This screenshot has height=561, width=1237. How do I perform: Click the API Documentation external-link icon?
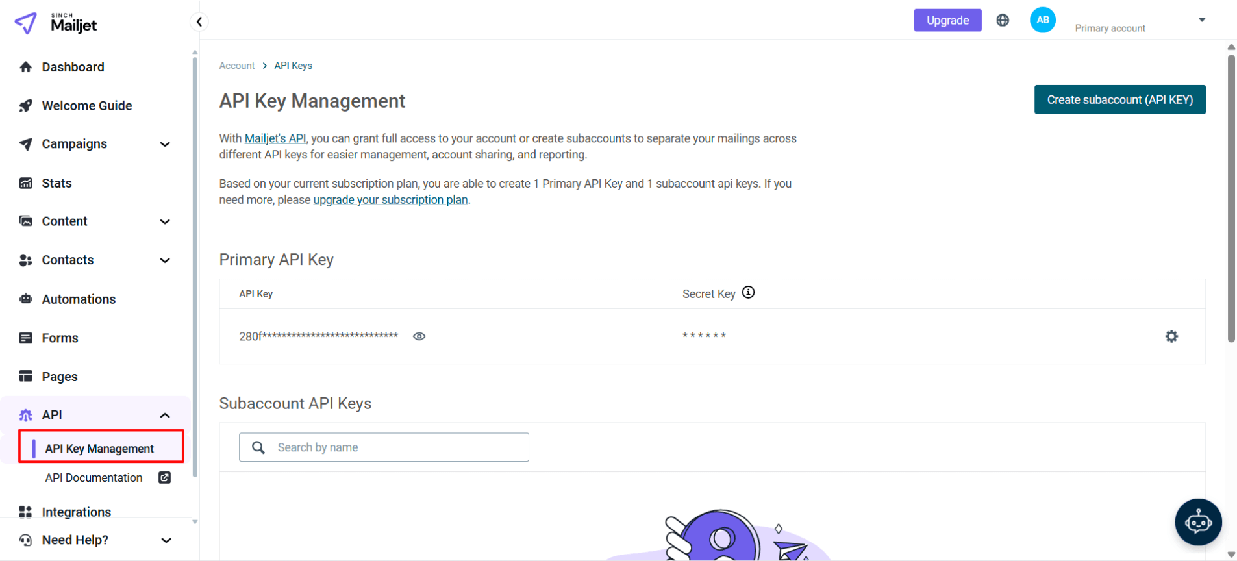click(165, 478)
